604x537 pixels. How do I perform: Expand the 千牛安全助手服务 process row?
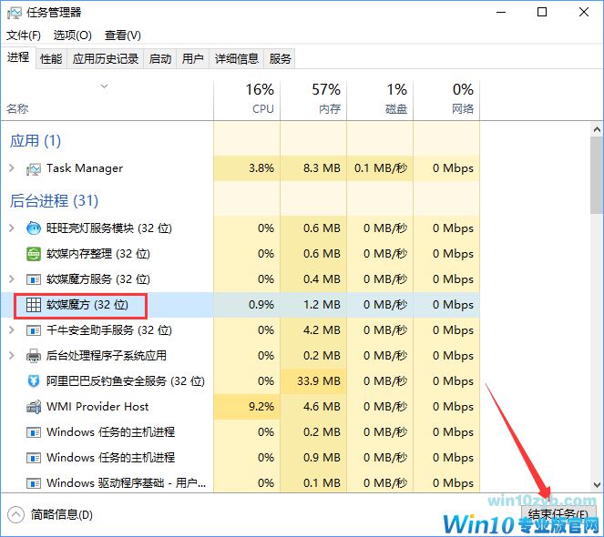click(x=12, y=330)
